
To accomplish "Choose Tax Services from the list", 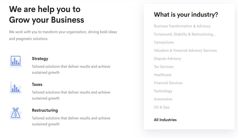I will click(x=164, y=67).
